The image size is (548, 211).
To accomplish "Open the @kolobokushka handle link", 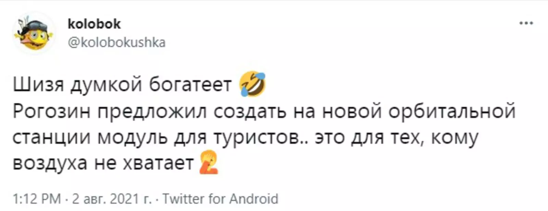I will [116, 42].
